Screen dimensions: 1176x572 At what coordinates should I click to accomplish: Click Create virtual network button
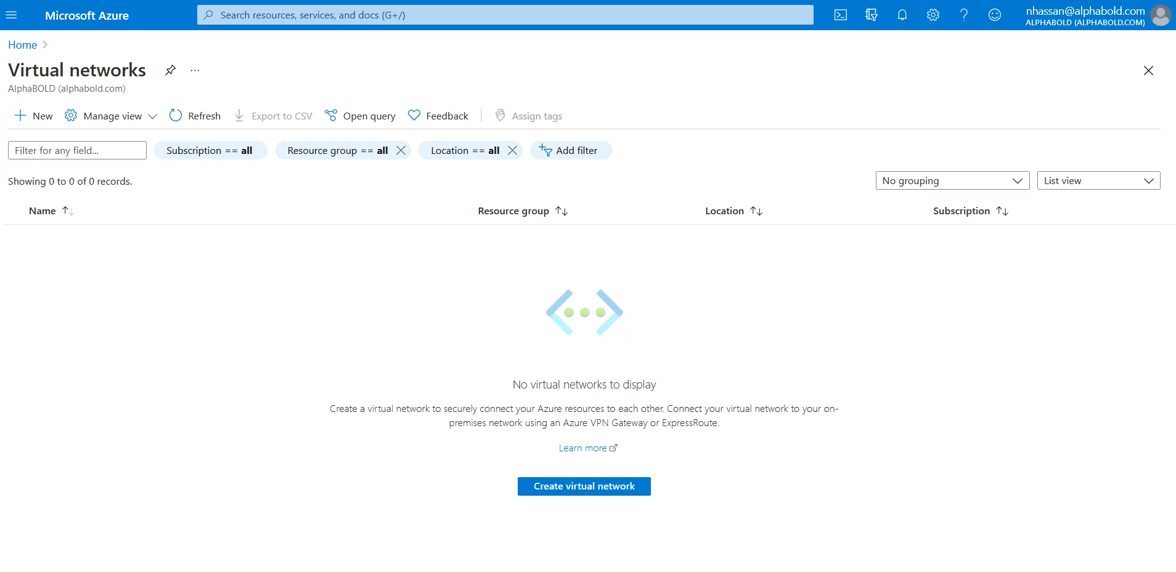coord(584,486)
